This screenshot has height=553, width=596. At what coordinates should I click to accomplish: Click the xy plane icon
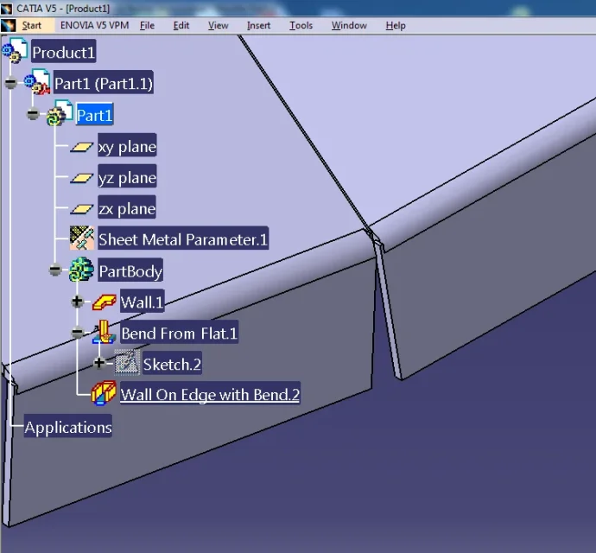82,147
